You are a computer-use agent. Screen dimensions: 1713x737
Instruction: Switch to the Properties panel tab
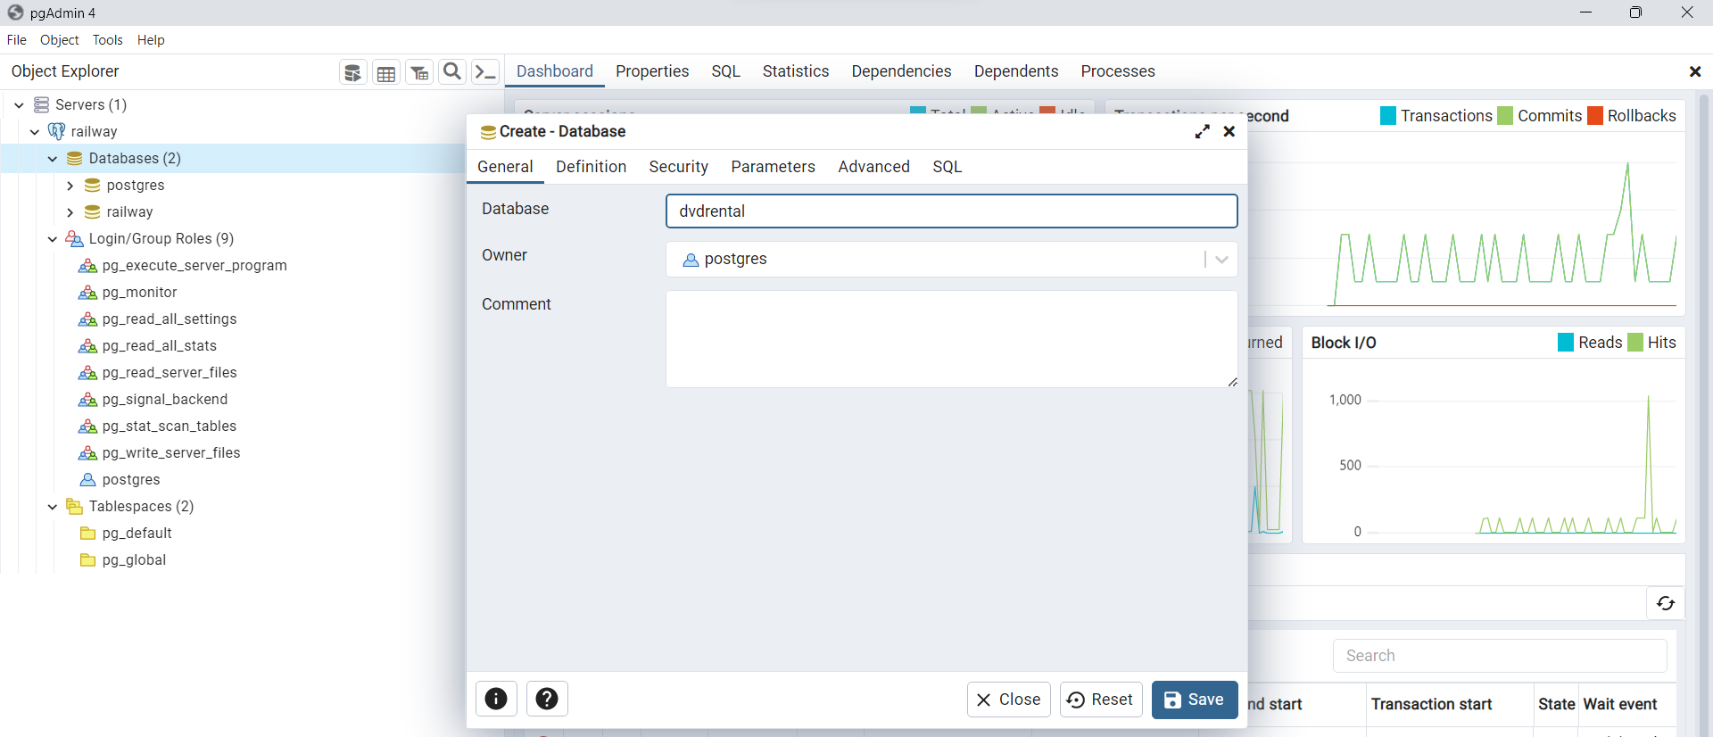pyautogui.click(x=652, y=71)
